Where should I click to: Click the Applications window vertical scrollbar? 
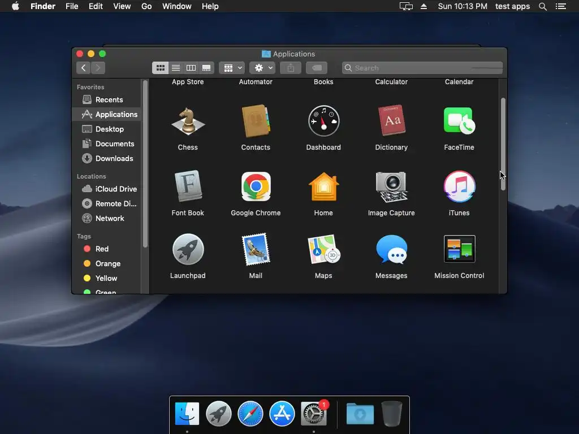point(503,144)
